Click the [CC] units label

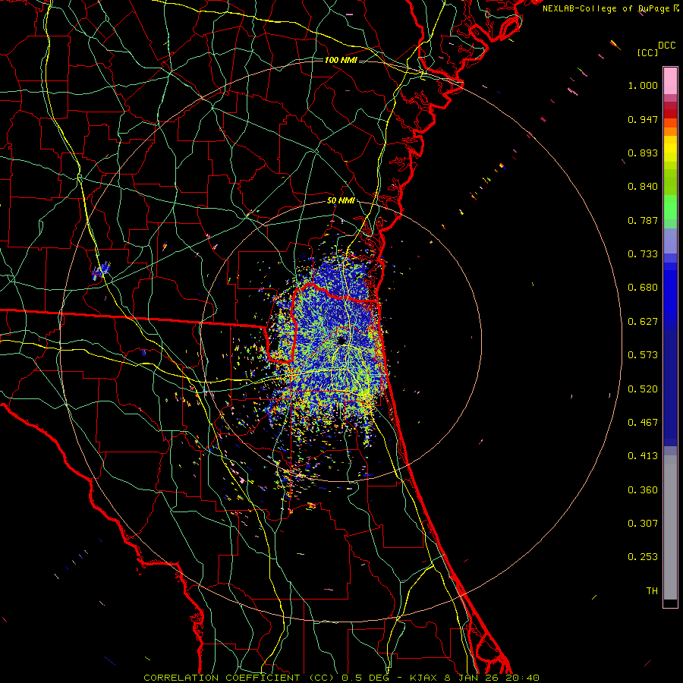tap(647, 52)
